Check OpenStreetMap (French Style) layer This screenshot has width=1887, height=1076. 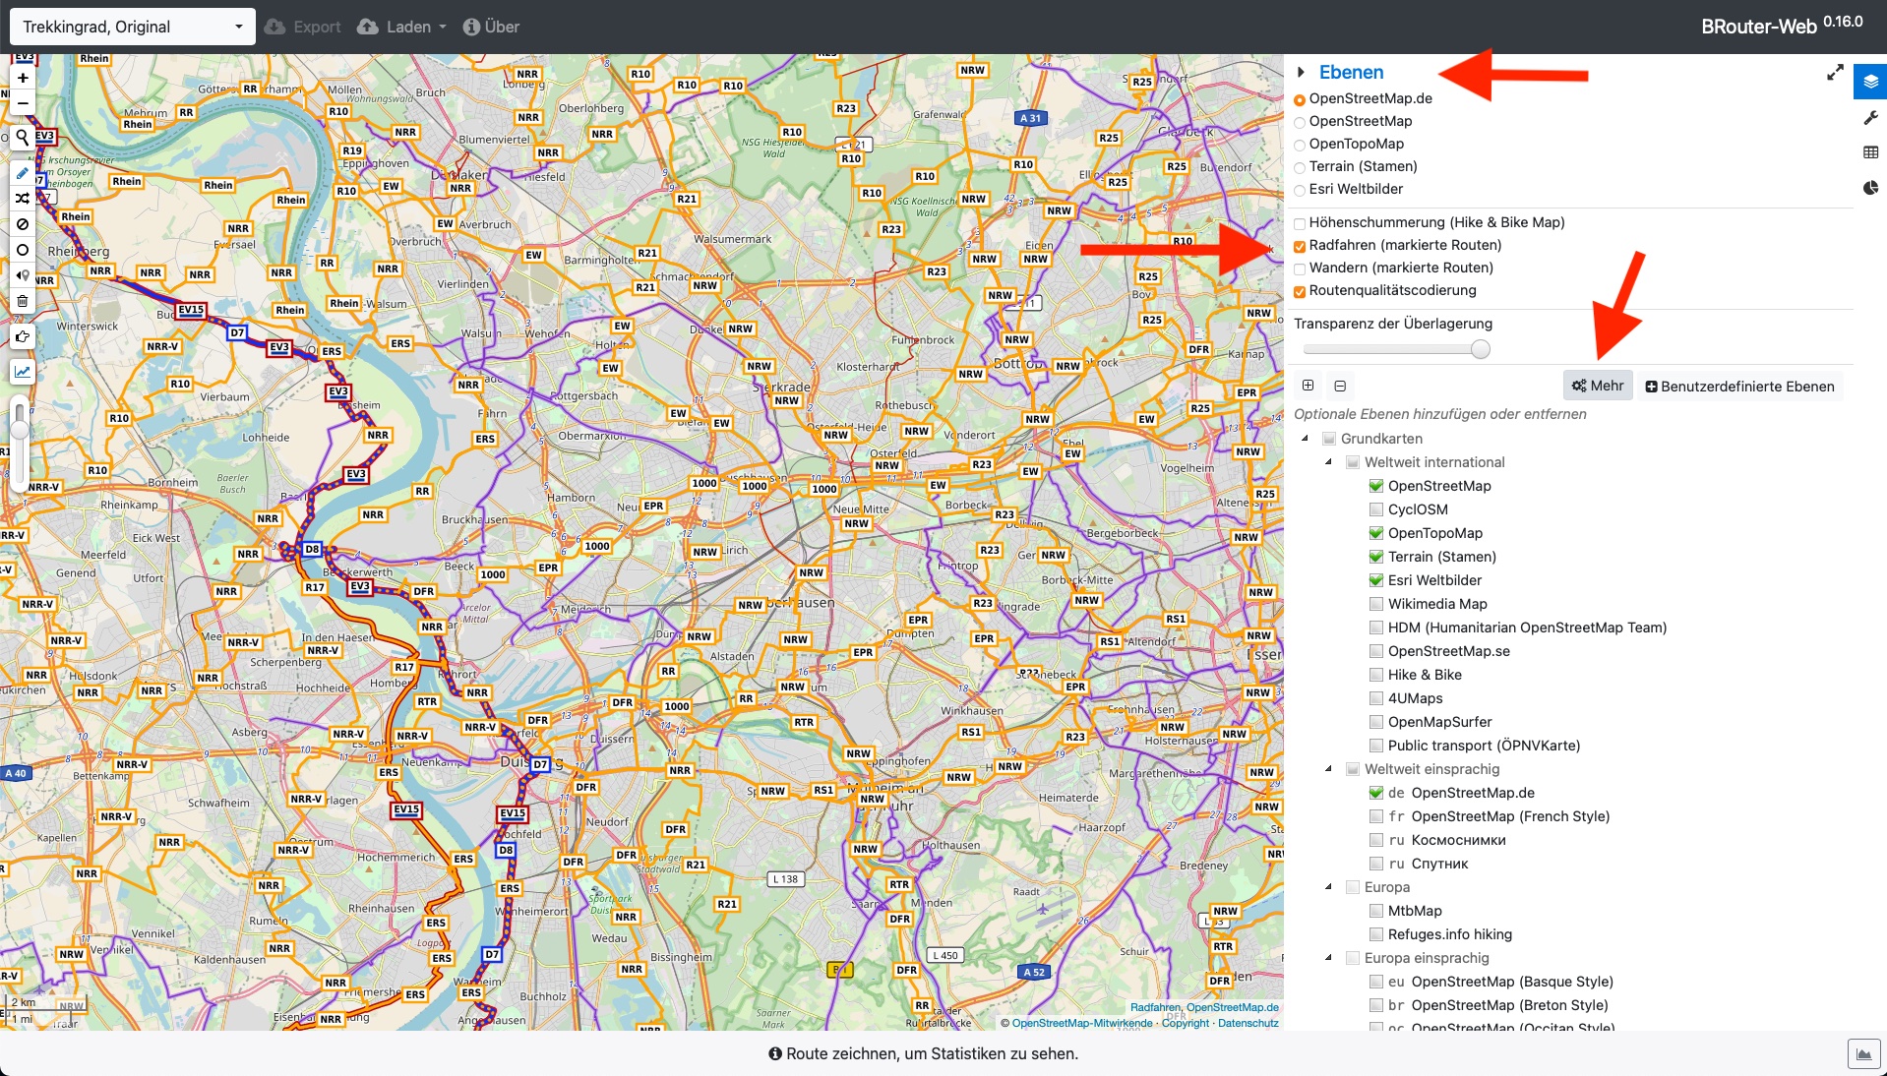point(1376,816)
